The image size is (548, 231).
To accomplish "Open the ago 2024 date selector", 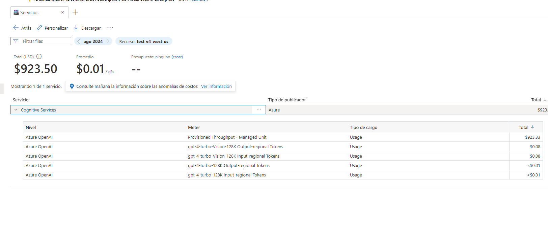I will pos(93,41).
